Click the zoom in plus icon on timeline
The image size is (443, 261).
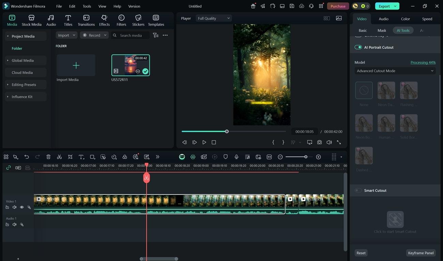[318, 157]
